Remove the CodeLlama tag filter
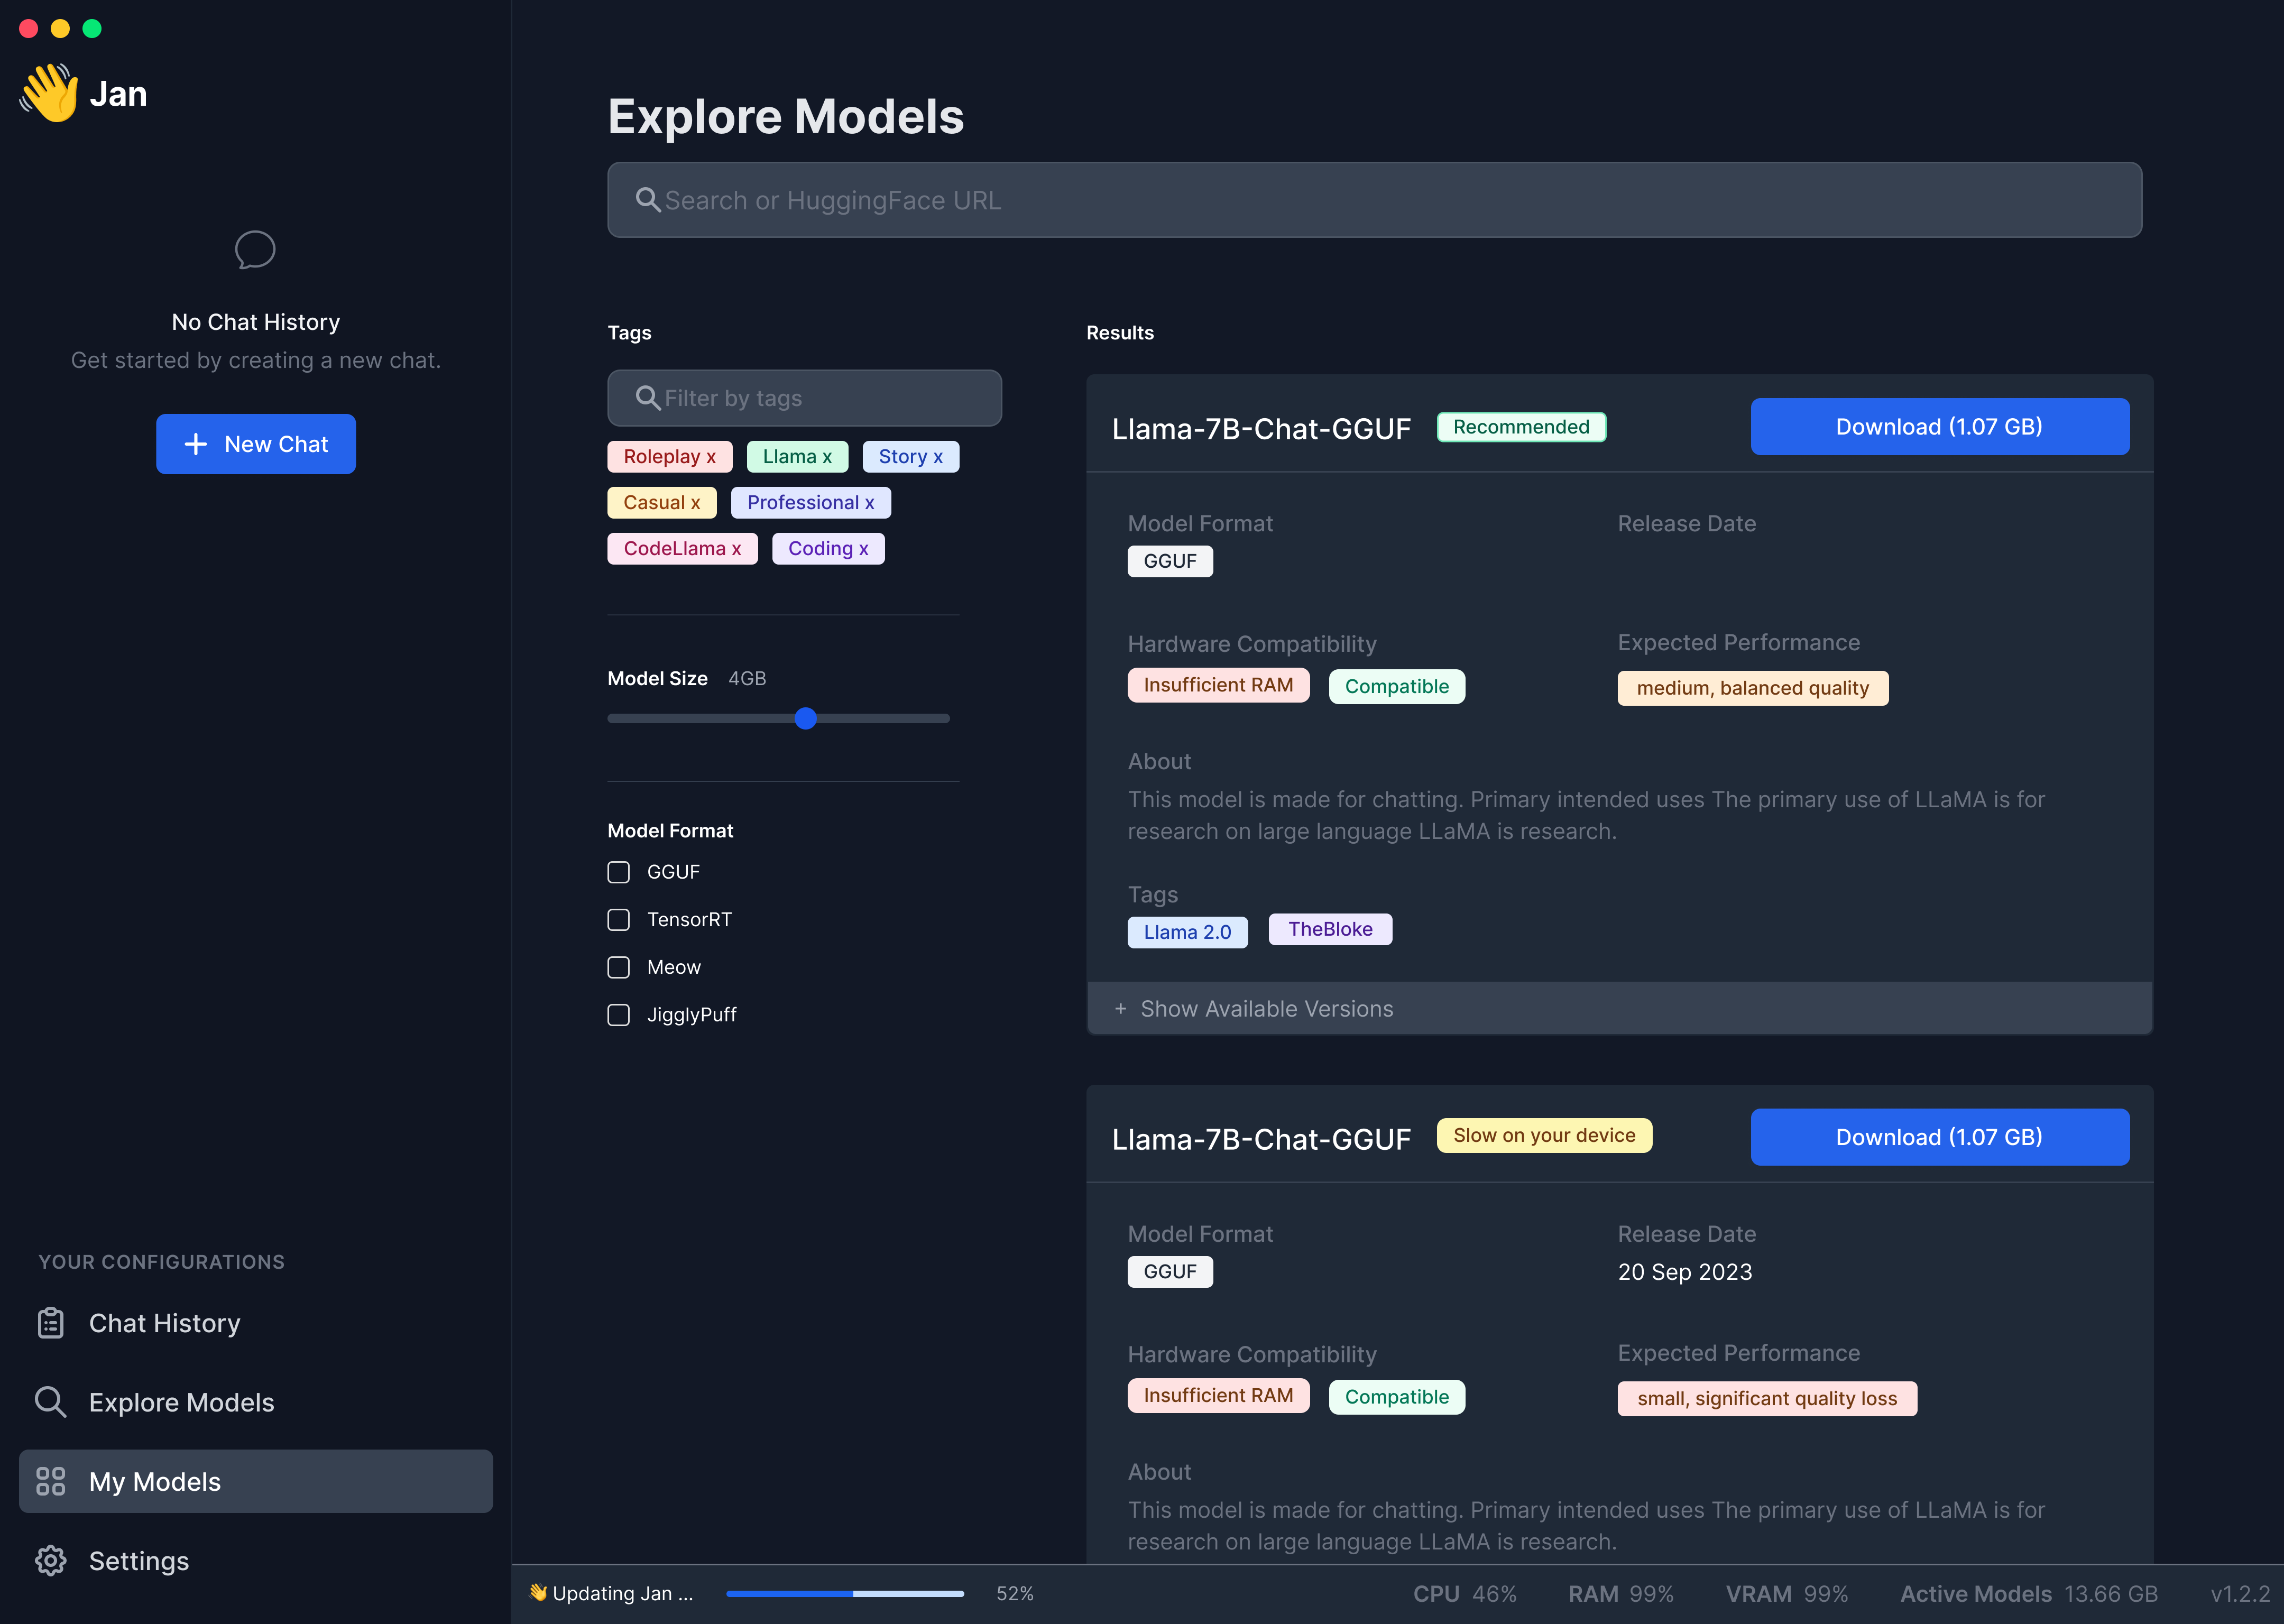Screen dimensions: 2284x1624 [736, 549]
